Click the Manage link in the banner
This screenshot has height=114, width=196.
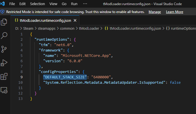[155, 12]
